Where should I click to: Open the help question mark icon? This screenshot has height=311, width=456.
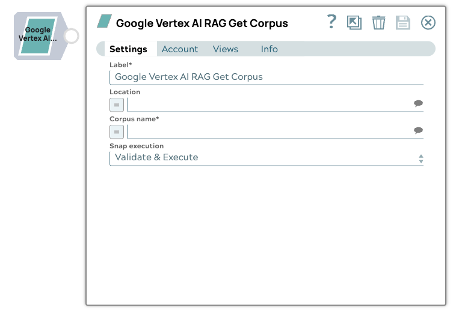[x=331, y=22]
